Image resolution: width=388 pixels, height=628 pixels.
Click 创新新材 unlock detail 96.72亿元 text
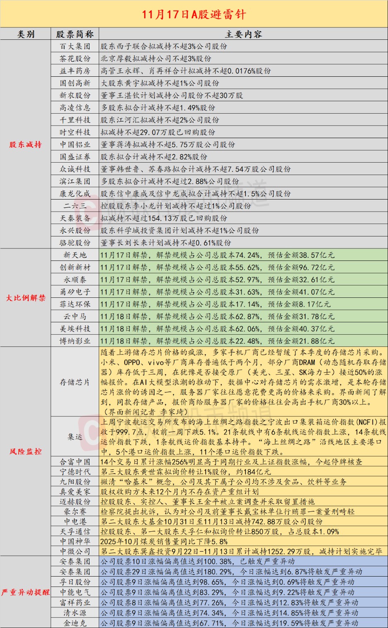(217, 267)
